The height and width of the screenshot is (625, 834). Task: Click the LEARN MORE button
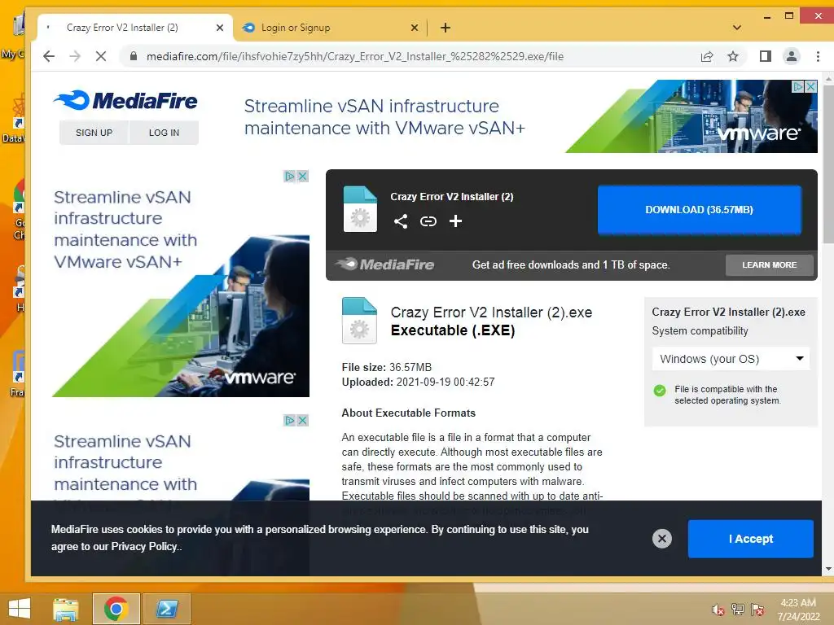click(769, 264)
